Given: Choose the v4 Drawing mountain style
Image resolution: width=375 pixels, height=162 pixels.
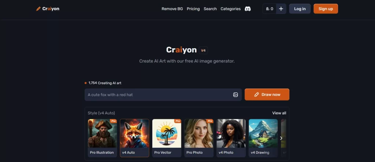Looking at the screenshot, I should click(263, 138).
